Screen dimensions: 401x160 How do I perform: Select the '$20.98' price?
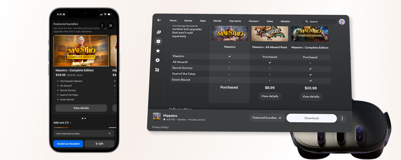click(311, 88)
